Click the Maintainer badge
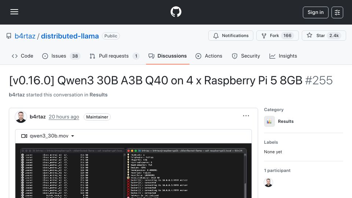The width and height of the screenshot is (352, 198). (x=97, y=117)
